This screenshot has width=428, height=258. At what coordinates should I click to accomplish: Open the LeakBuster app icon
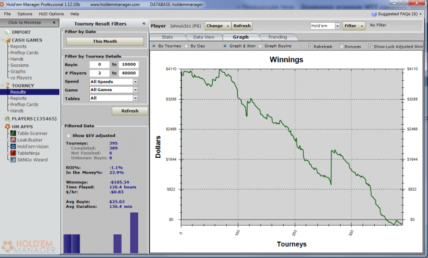[13, 140]
